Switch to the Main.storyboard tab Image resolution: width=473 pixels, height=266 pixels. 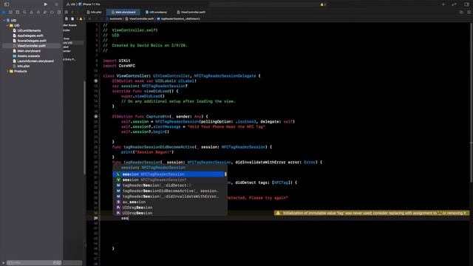(123, 12)
